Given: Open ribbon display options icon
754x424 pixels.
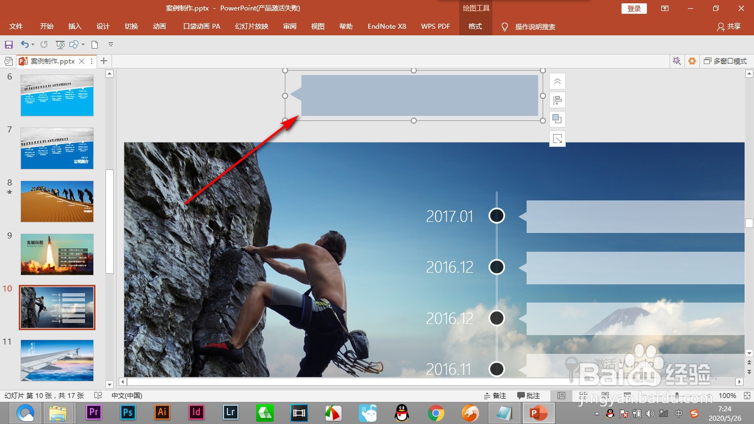Looking at the screenshot, I should click(665, 8).
